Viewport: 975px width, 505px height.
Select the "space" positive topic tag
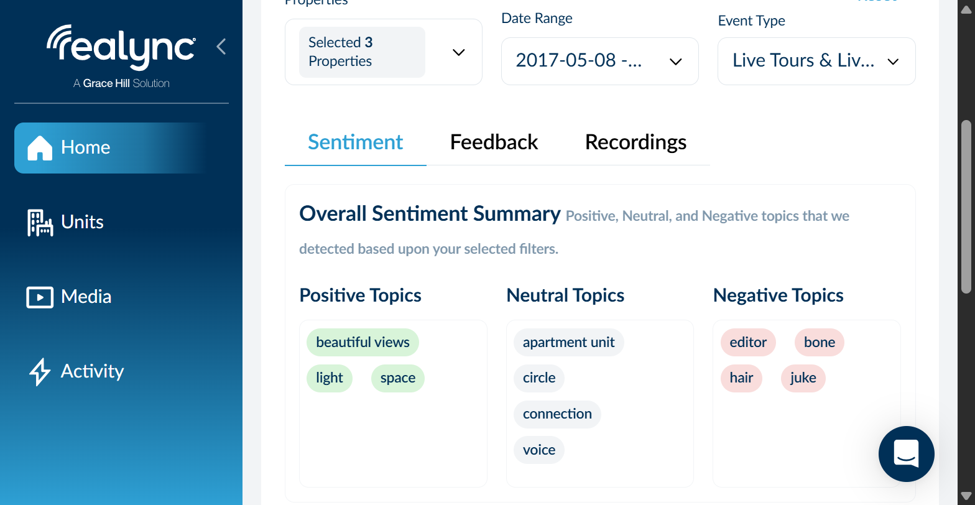click(397, 378)
